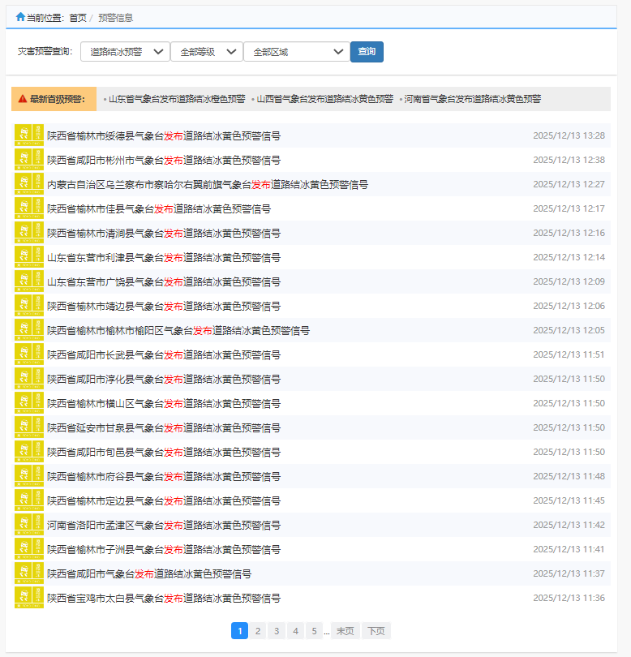Click 下页 for the next page
Screen dimensions: 631x657
click(x=376, y=631)
